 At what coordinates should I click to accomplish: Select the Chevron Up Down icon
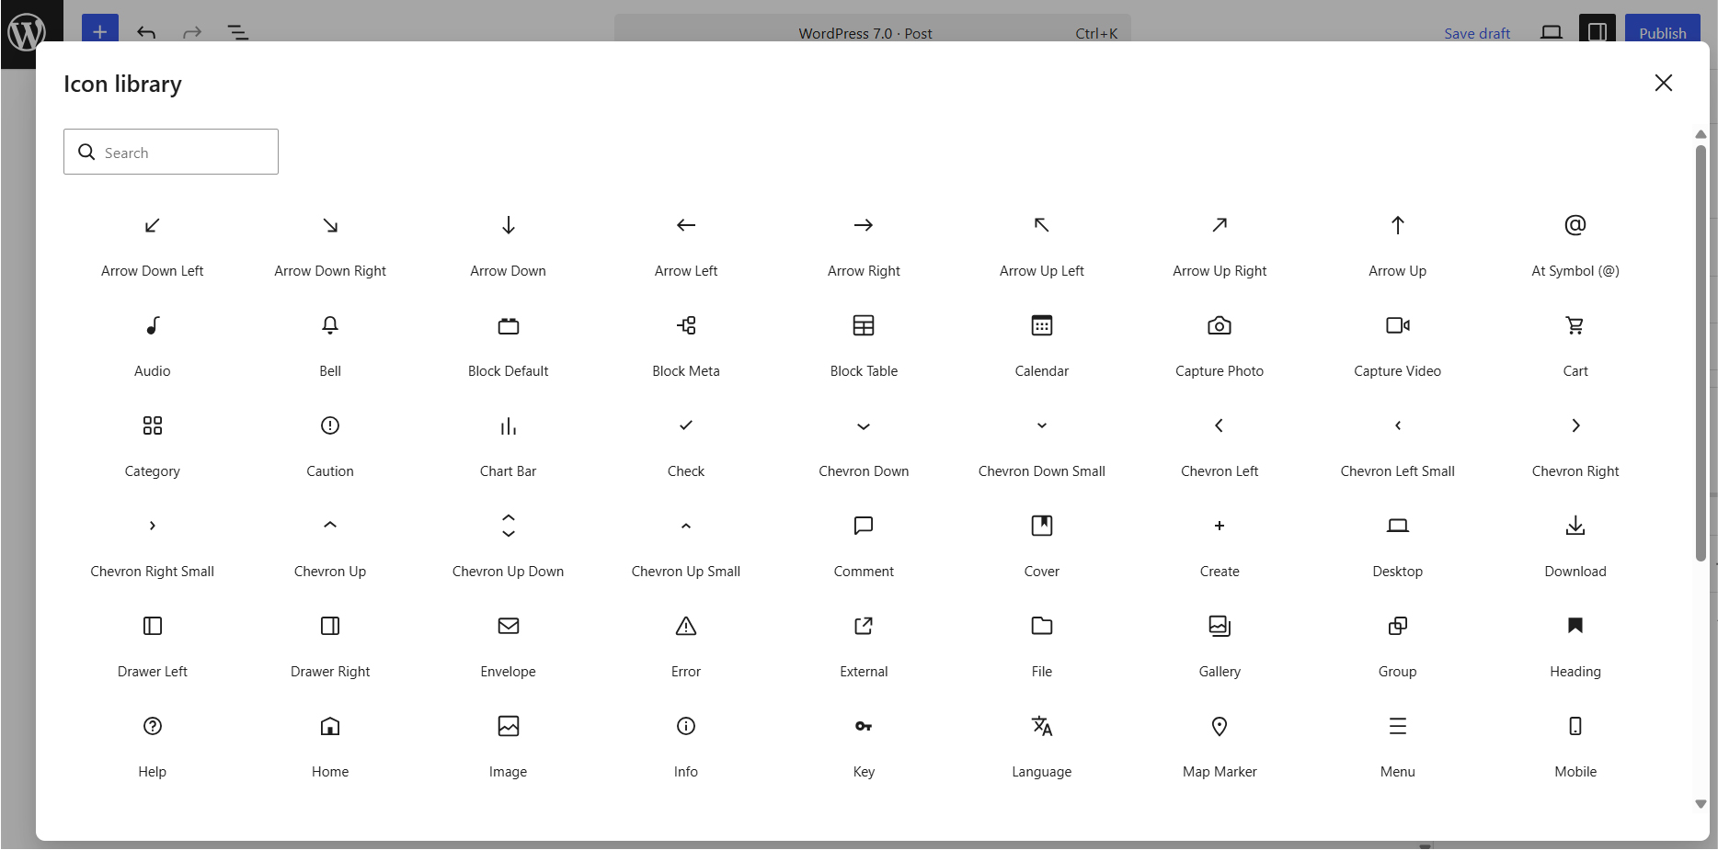(x=509, y=526)
